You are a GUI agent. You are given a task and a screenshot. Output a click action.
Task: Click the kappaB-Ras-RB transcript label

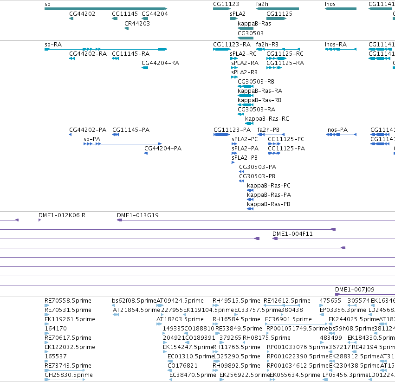tap(259, 100)
